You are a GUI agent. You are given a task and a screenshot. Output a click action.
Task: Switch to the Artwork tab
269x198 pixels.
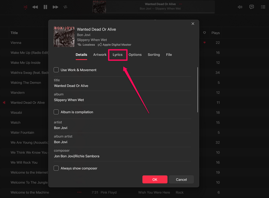pos(100,55)
